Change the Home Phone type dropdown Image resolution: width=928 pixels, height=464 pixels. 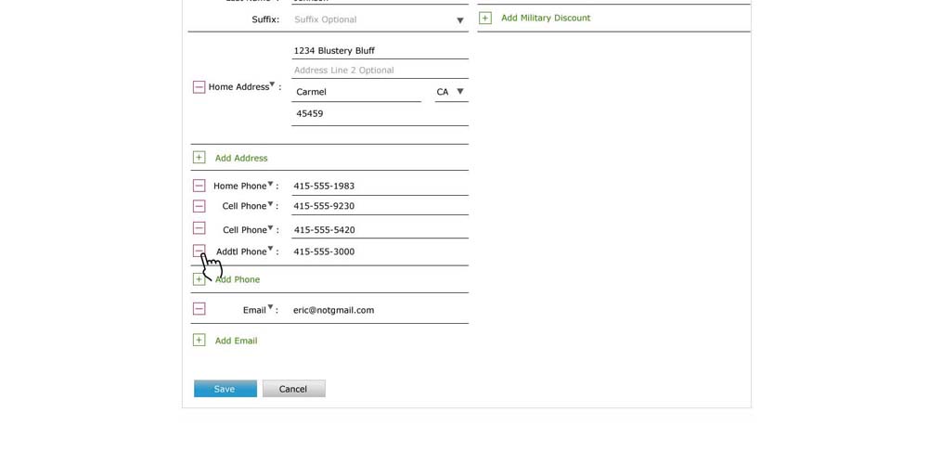pos(270,184)
